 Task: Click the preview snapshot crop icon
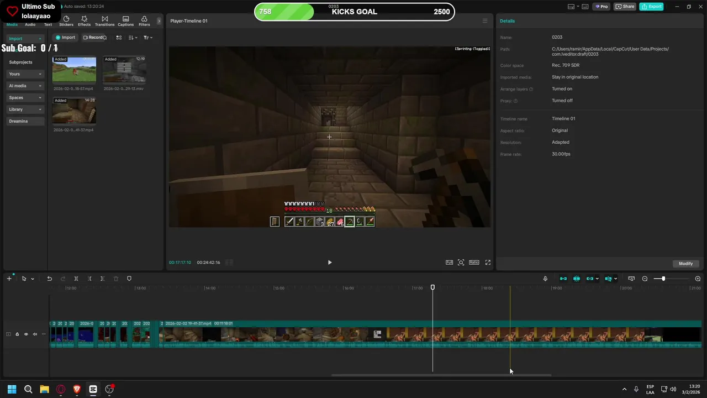[x=461, y=263]
